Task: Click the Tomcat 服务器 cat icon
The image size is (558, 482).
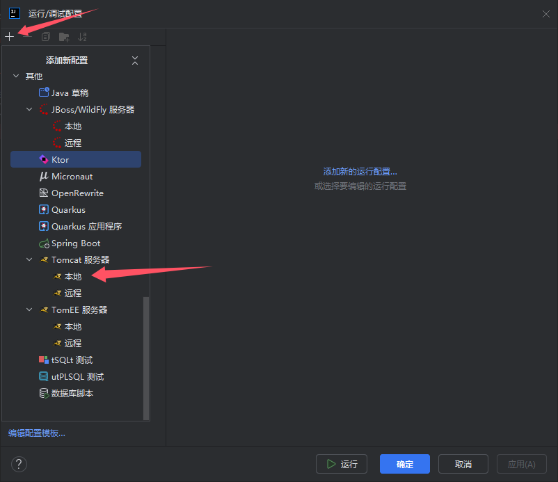Action: [x=44, y=259]
